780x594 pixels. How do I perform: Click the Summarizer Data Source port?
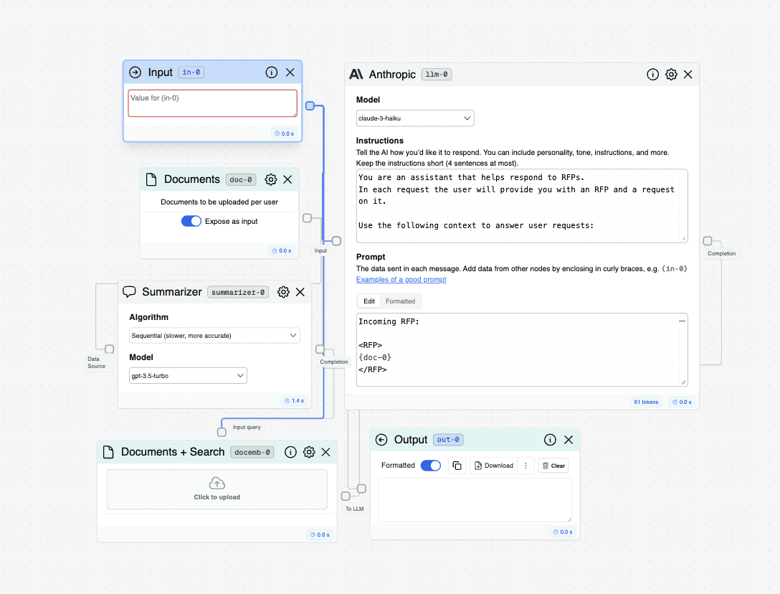110,349
